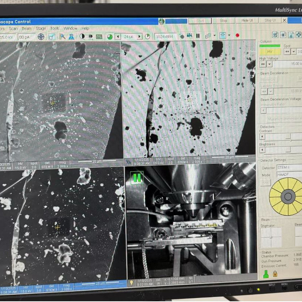The image size is (302, 302).
Task: Pause scanning with toolbar pause icon
Action: point(198,36)
